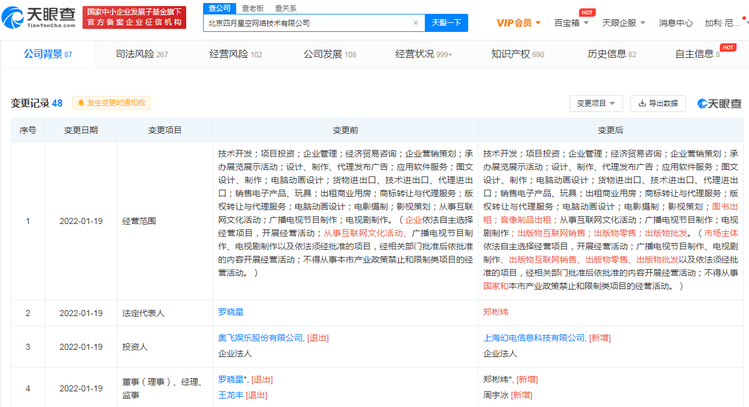Click the 导出数据 export button

pos(657,104)
